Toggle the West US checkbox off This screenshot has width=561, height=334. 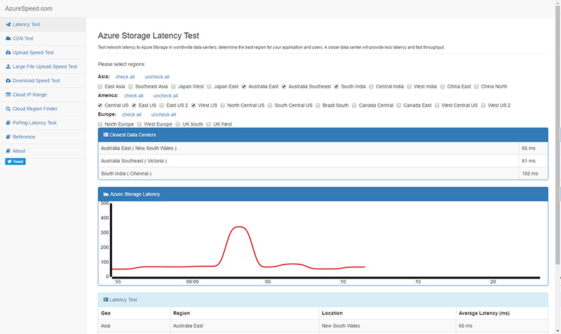click(194, 105)
